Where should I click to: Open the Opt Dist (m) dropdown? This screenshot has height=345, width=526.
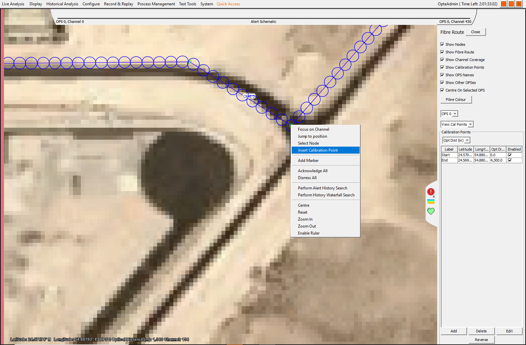pyautogui.click(x=456, y=140)
